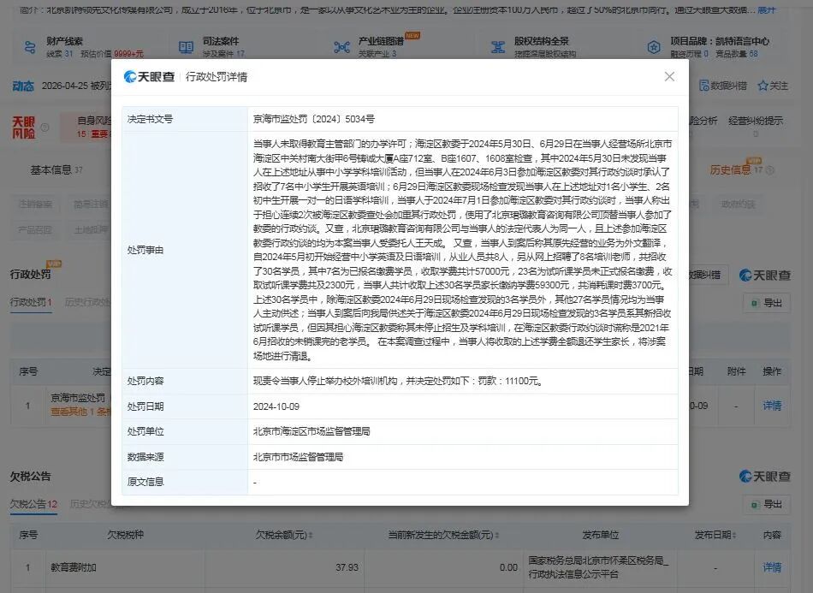Sort by 当前新发生的欠税金额 column arrows
Viewport: 813px width, 593px height.
496,535
